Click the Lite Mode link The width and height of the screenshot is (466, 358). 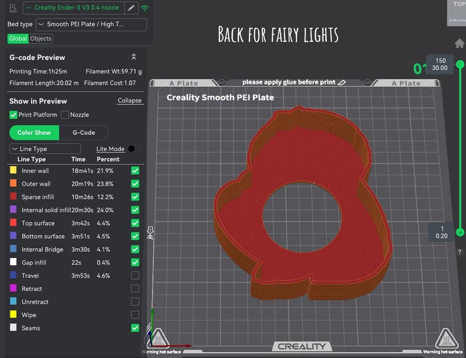(110, 149)
